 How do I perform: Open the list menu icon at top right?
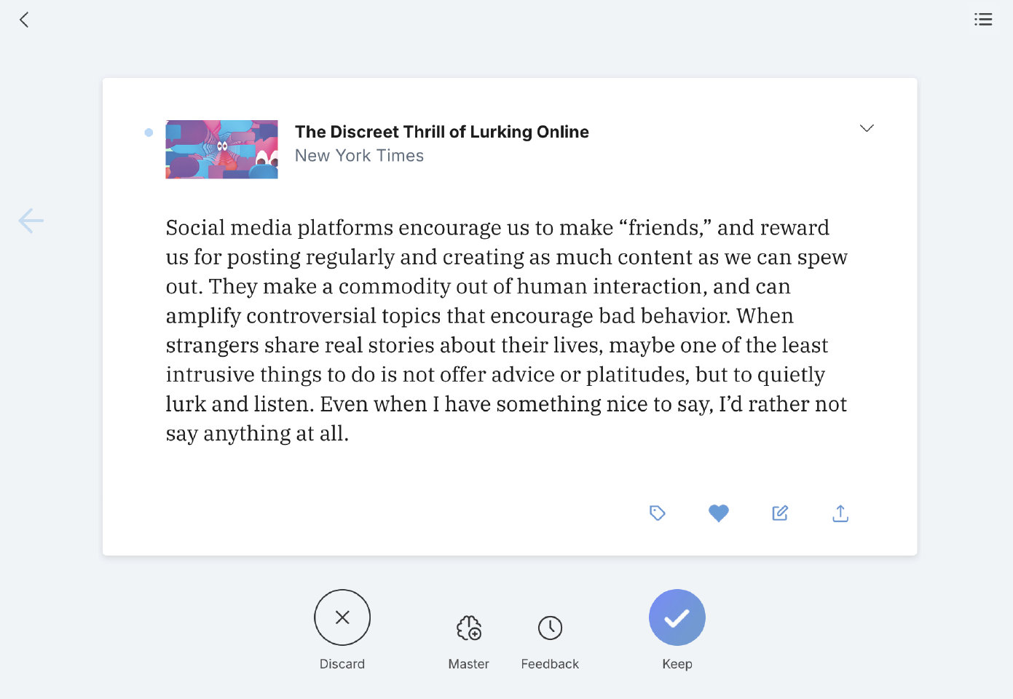[983, 20]
